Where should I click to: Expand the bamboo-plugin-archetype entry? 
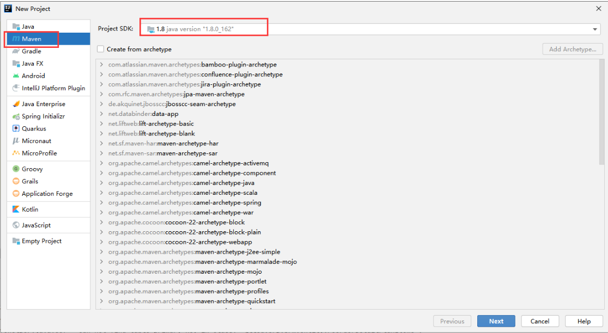(101, 64)
